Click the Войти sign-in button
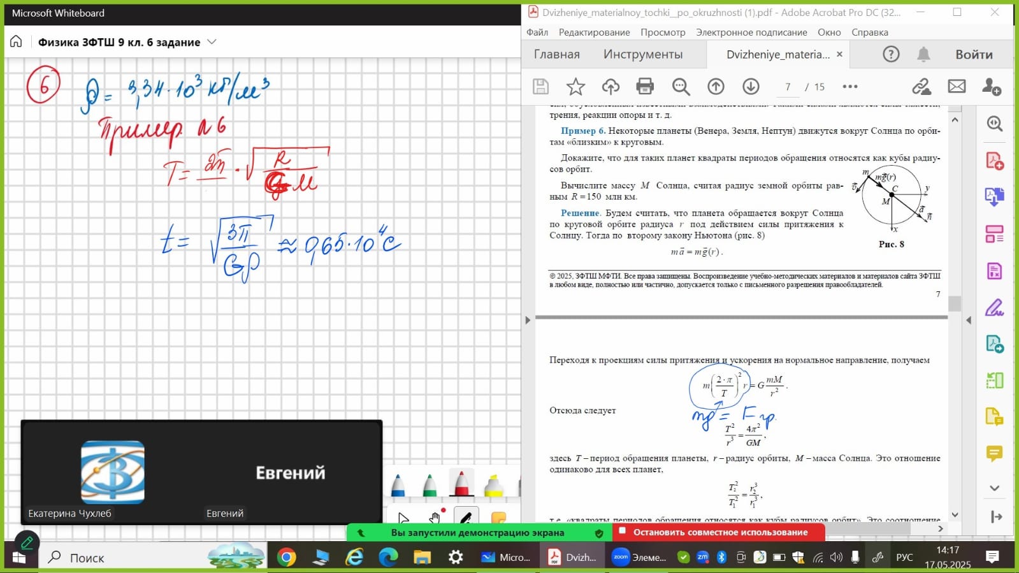The height and width of the screenshot is (573, 1019). 973,55
